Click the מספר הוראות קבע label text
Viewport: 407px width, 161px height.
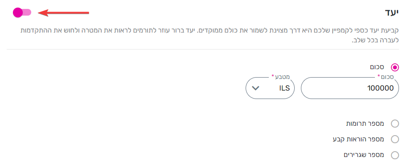[358, 139]
